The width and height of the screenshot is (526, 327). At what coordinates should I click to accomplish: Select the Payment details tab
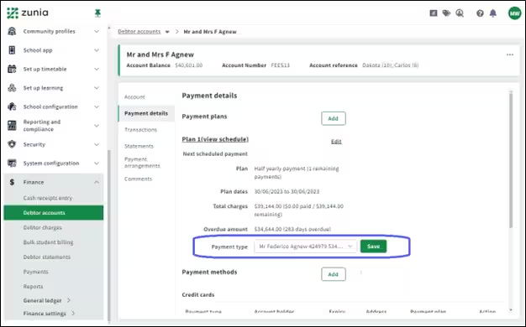tap(146, 113)
